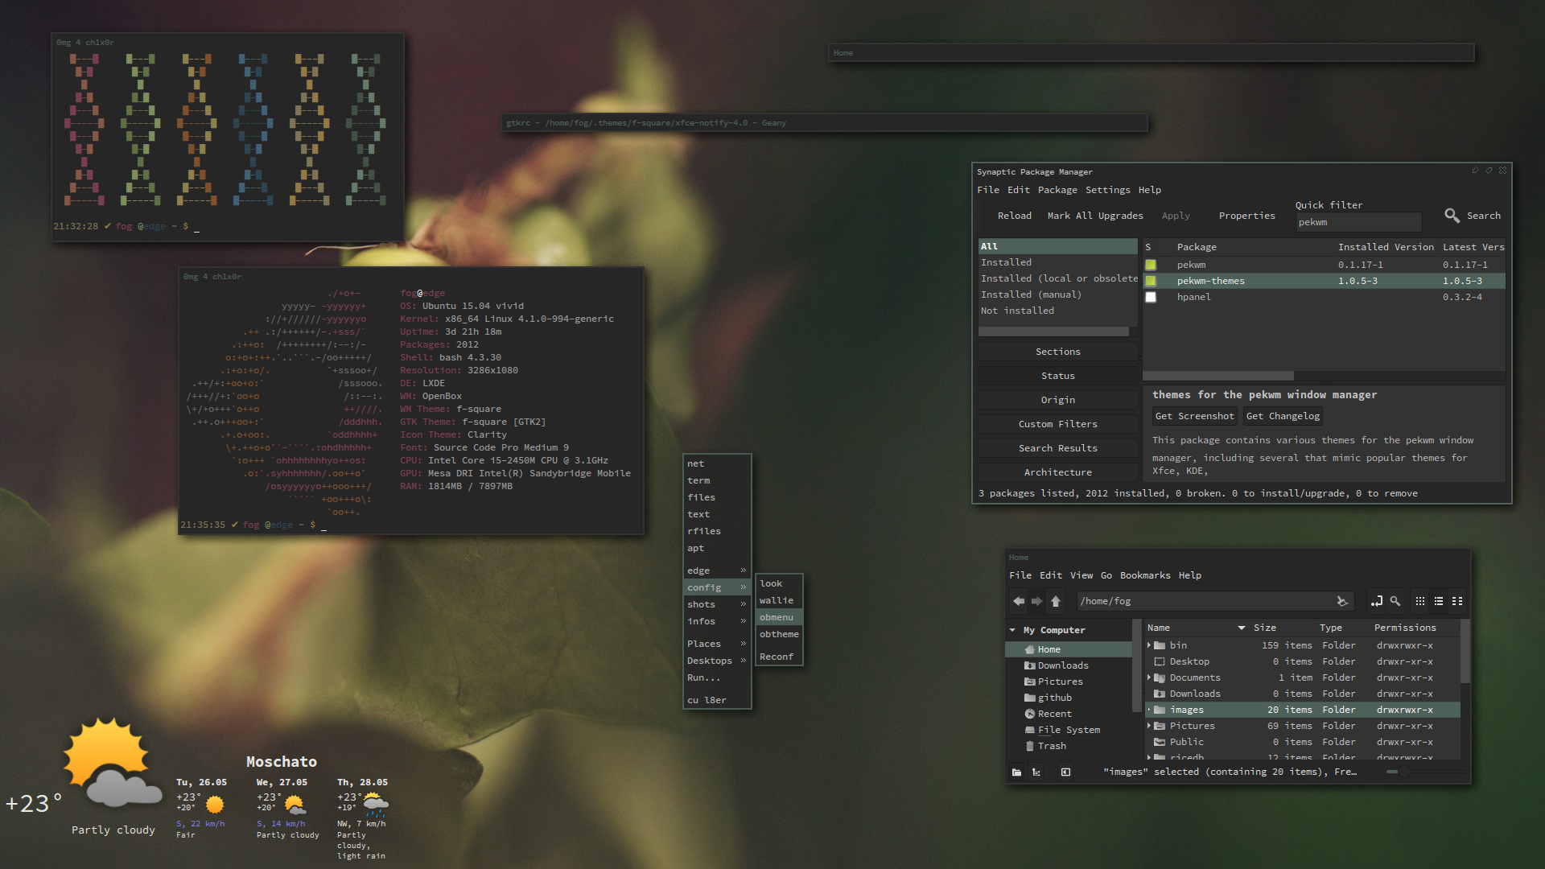
Task: Click the Desktop folder icon in list
Action: pyautogui.click(x=1160, y=661)
